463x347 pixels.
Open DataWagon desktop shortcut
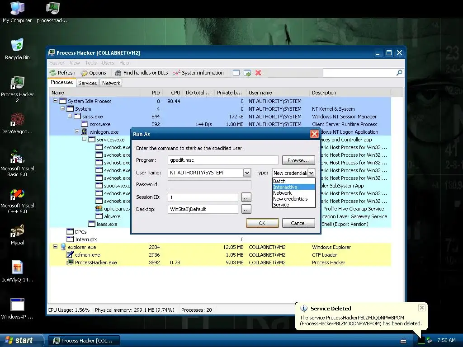tap(17, 123)
